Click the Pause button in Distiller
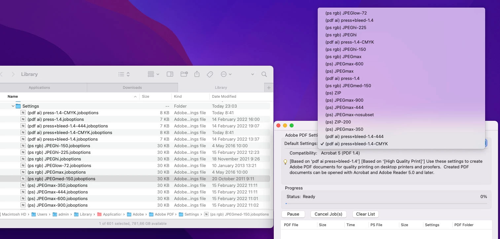This screenshot has height=239, width=500. click(x=293, y=214)
